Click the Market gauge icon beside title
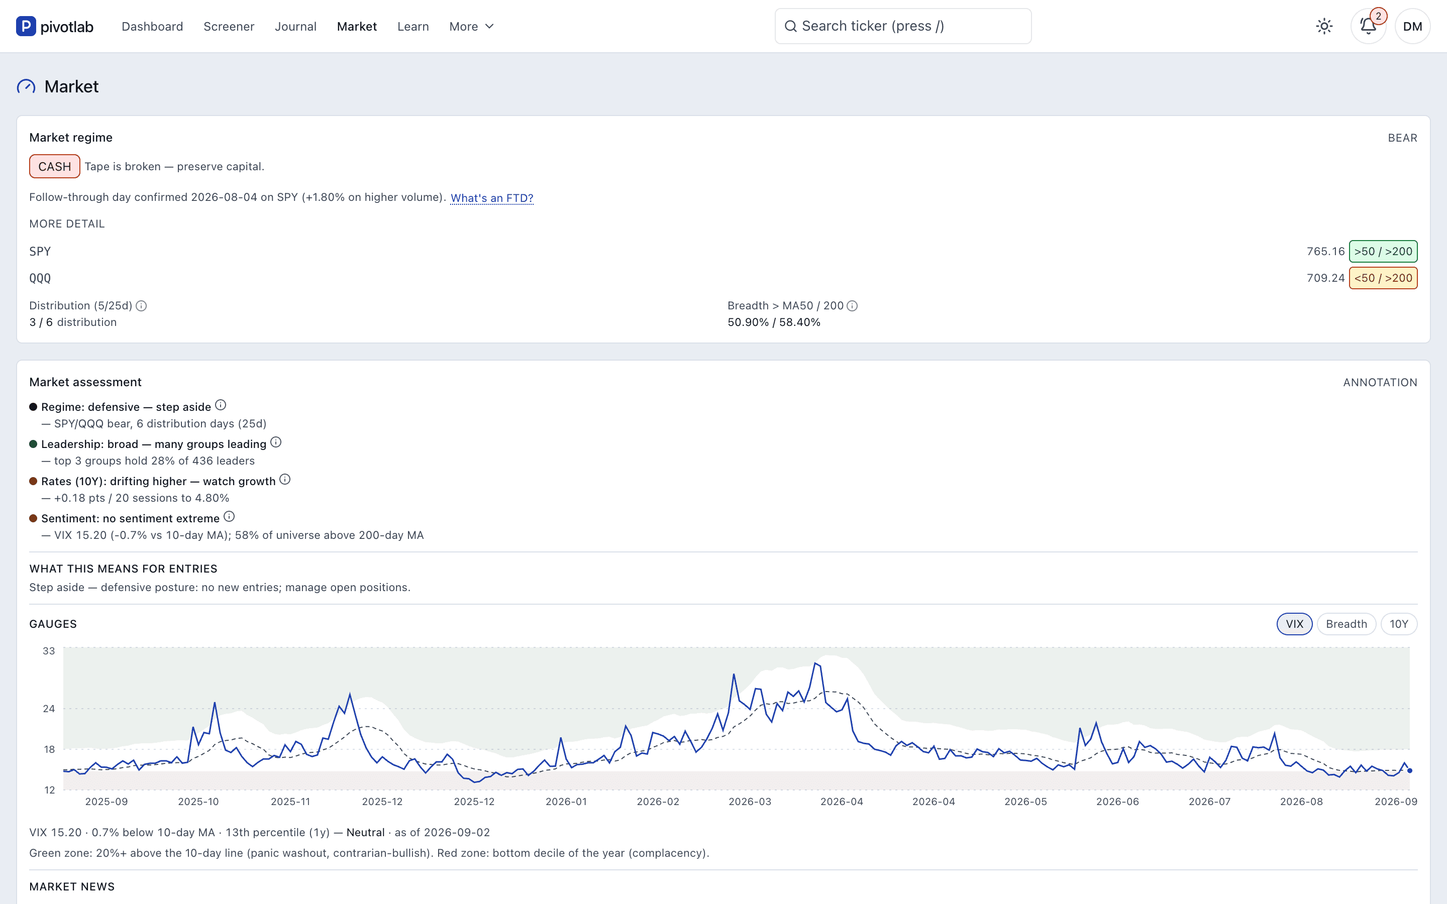 26,87
